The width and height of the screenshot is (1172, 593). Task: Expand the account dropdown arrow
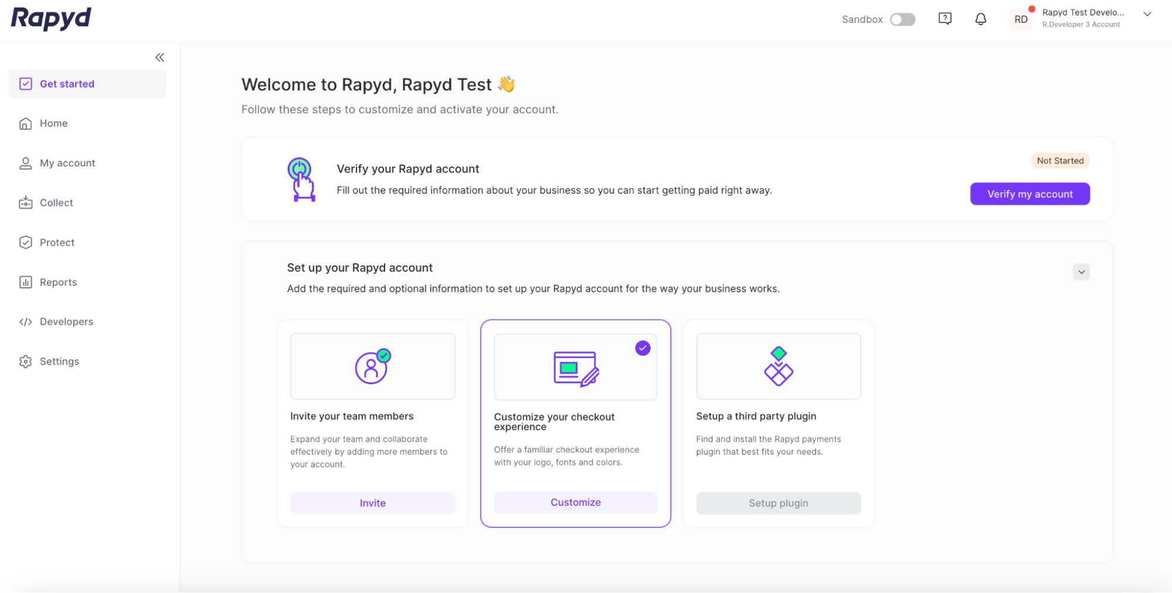(1147, 15)
